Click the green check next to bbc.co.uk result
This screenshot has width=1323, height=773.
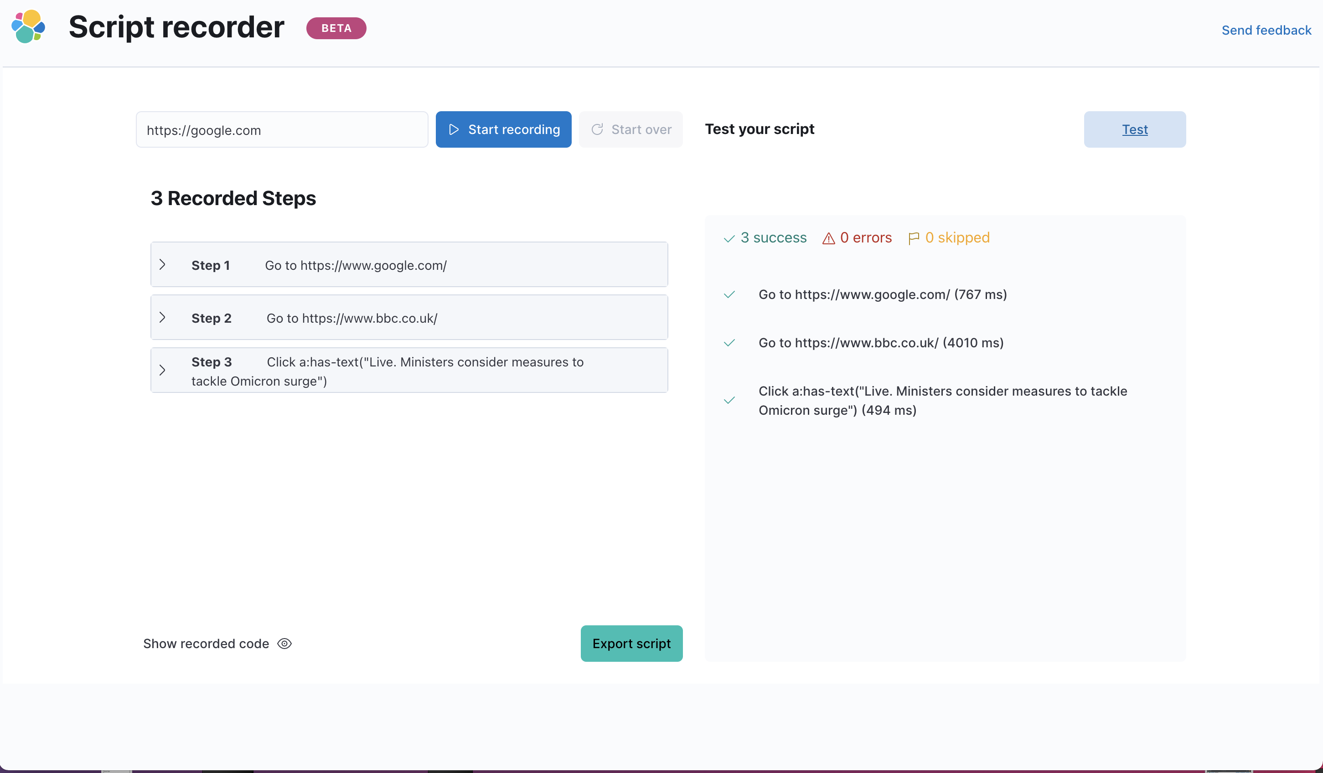coord(729,343)
